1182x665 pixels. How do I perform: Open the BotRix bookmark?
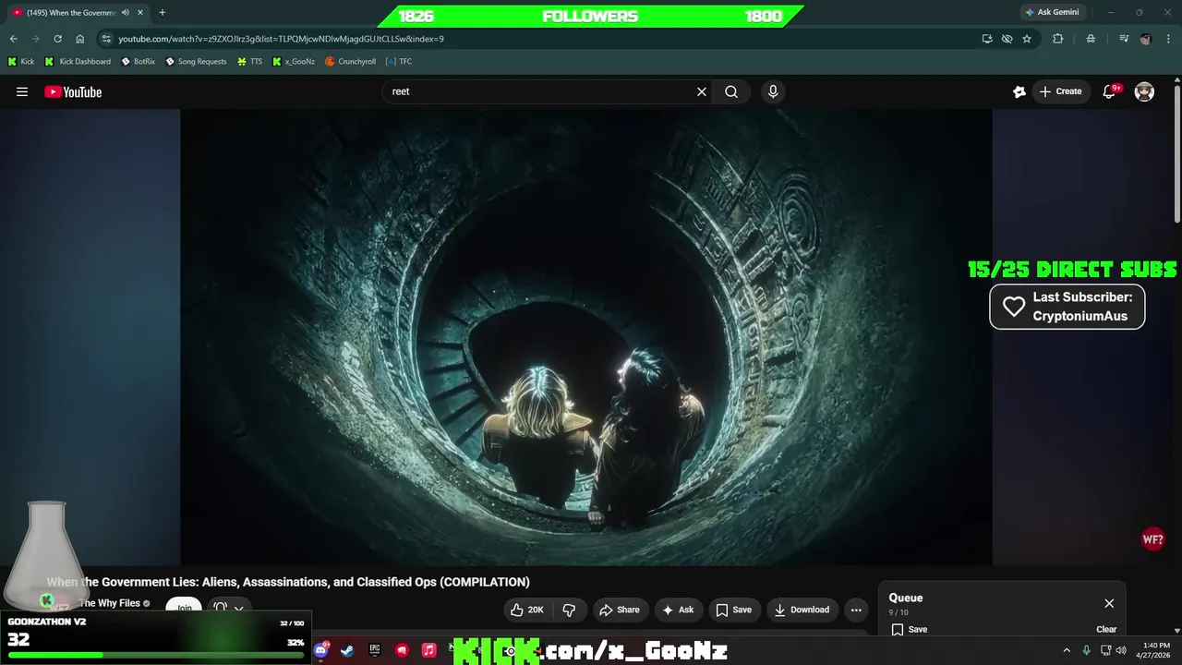tap(139, 61)
